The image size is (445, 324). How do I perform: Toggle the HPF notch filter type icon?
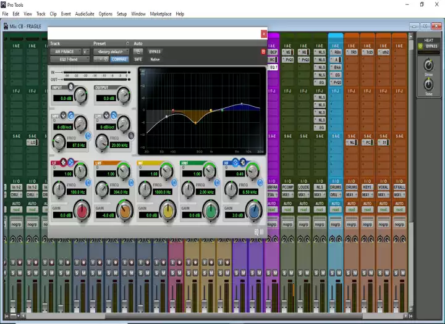(63, 115)
